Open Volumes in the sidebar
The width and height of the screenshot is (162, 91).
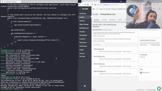point(82,21)
